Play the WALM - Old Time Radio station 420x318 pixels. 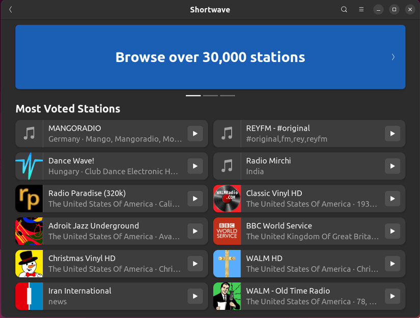point(393,296)
